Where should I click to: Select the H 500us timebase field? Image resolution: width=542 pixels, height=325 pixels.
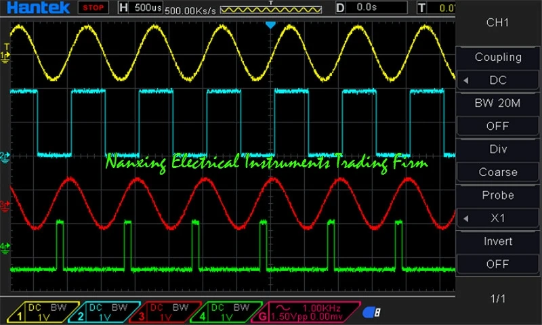click(x=140, y=7)
